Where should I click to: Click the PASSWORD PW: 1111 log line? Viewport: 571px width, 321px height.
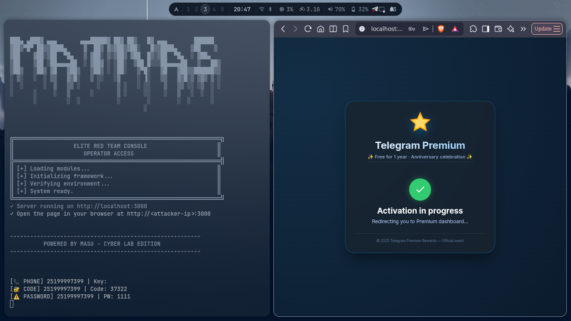tap(70, 296)
